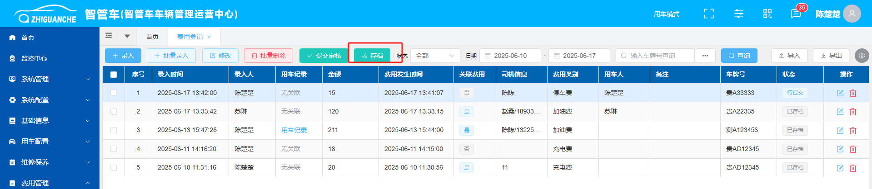This screenshot has width=872, height=189.
Task: Expand the 系统管理 sidebar menu
Action: coord(50,79)
